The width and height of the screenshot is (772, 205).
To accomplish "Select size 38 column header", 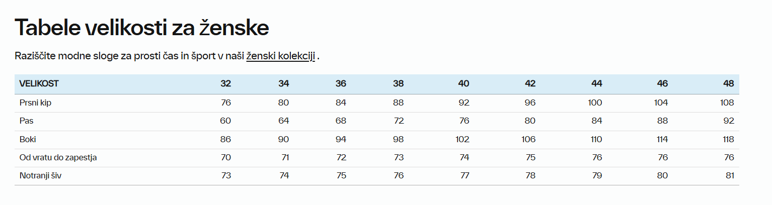I will coord(398,84).
